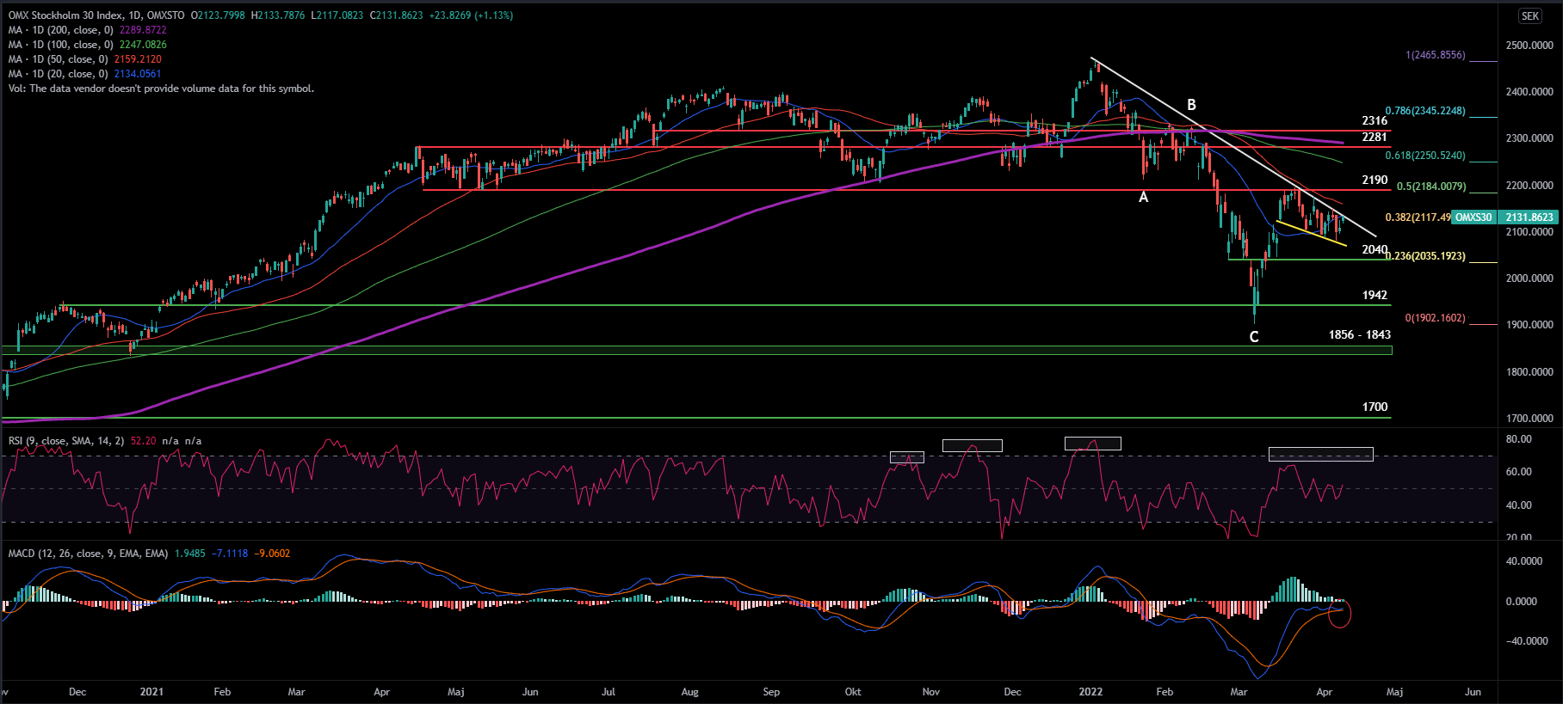The height and width of the screenshot is (704, 1563).
Task: Select the red circle on MACD crossover
Action: [x=1340, y=613]
